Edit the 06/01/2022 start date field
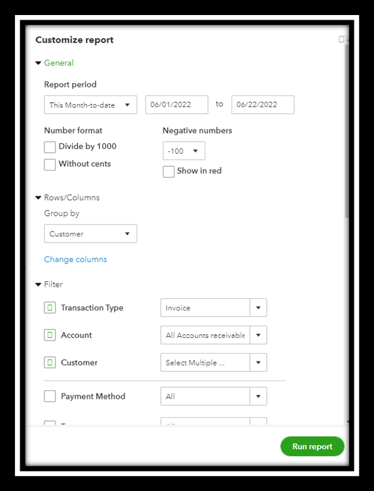Image resolution: width=374 pixels, height=491 pixels. click(177, 105)
